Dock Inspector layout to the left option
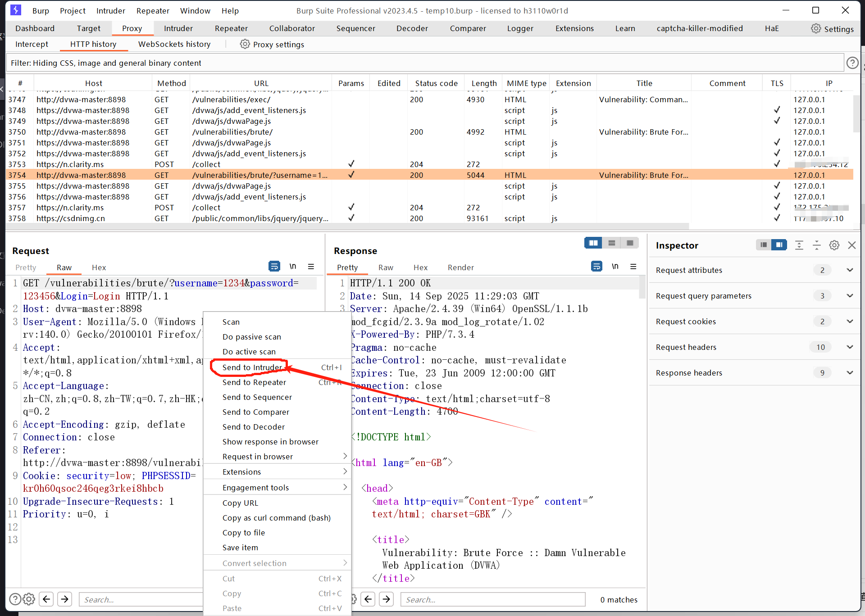Image resolution: width=865 pixels, height=616 pixels. point(763,245)
